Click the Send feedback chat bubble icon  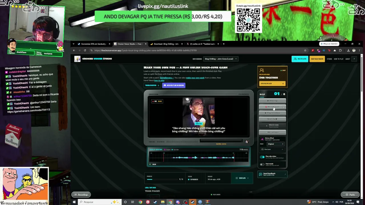(261, 174)
